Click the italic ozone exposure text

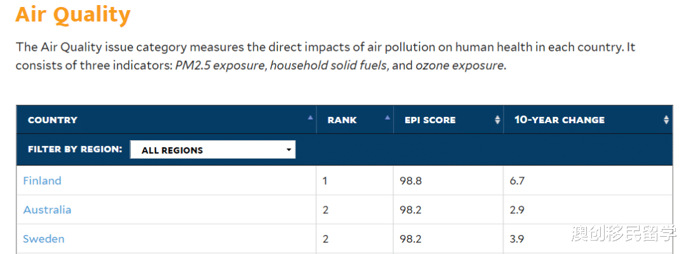pos(461,65)
